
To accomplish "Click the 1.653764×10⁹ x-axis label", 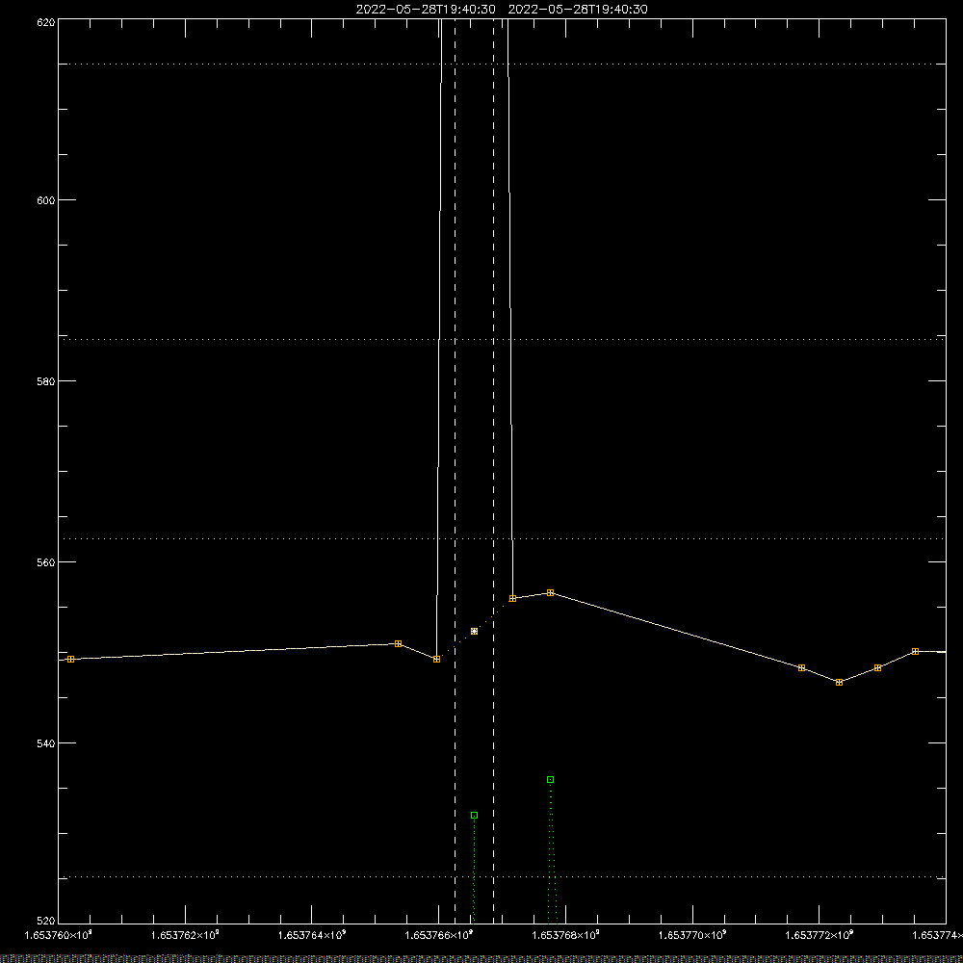I will tap(312, 935).
